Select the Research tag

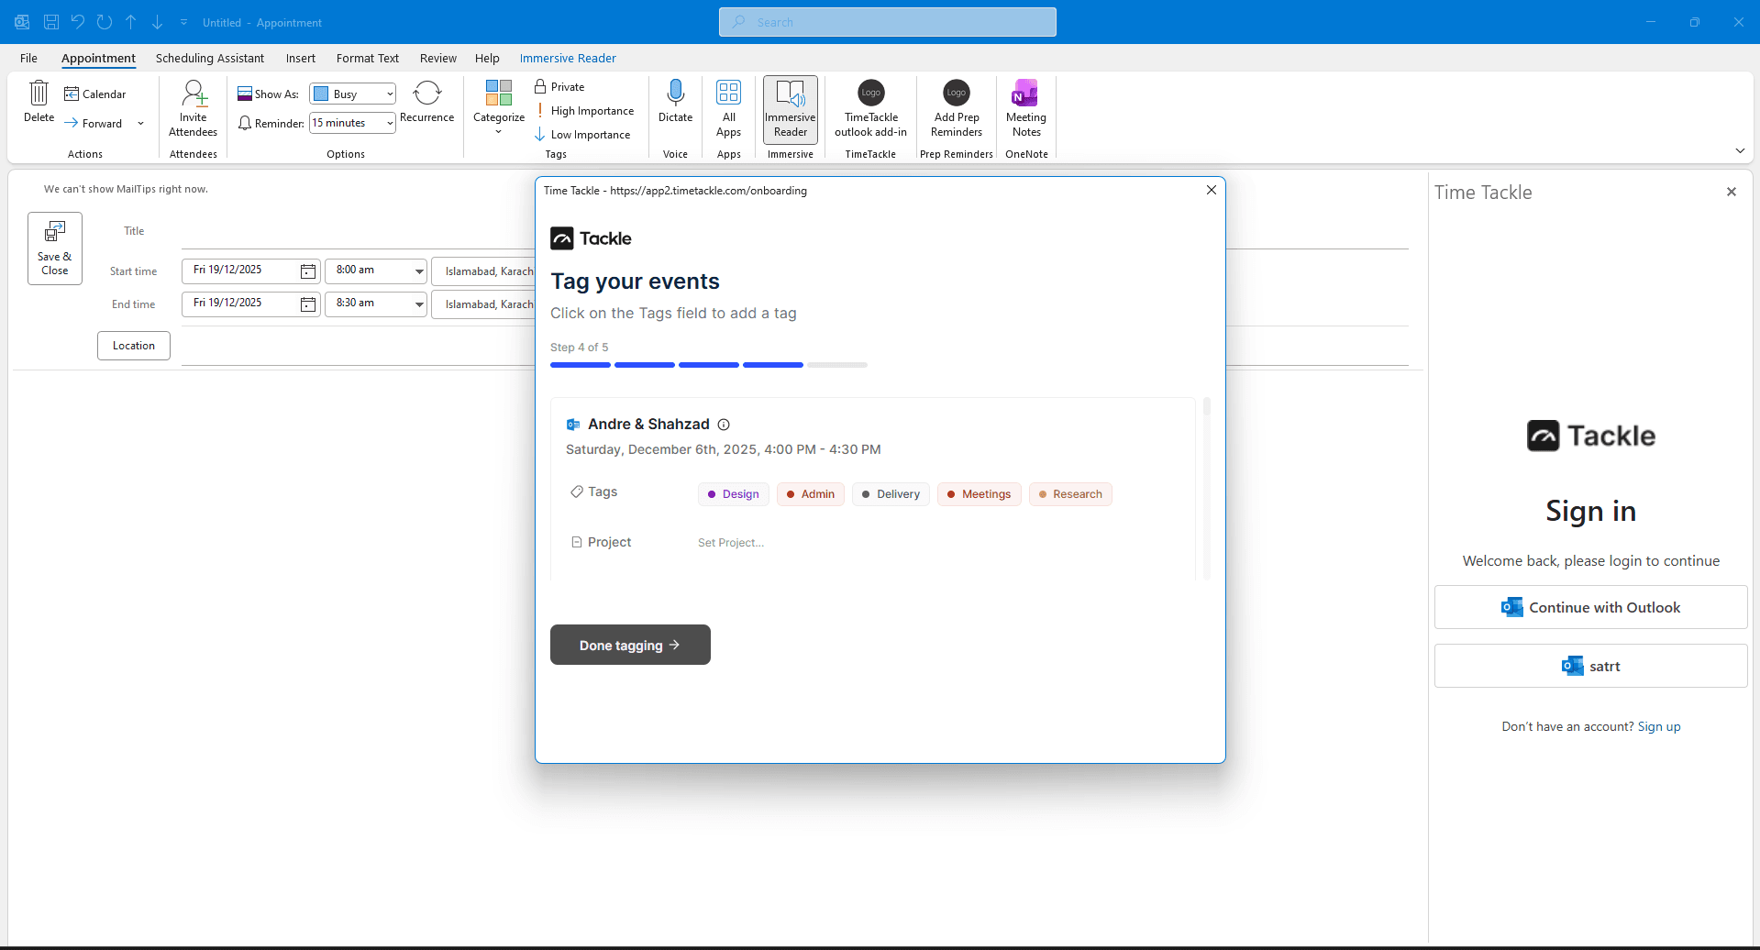point(1070,494)
